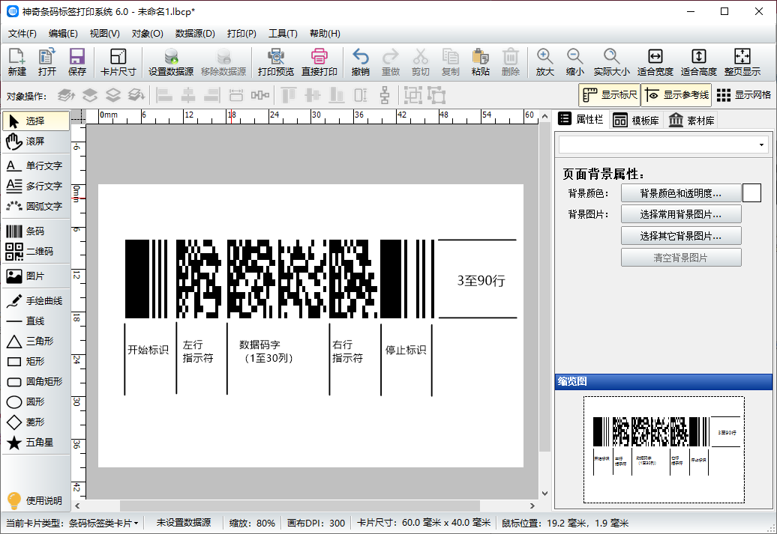Click the canvas vertical scrollbar down arrow
This screenshot has height=534, width=777.
544,493
